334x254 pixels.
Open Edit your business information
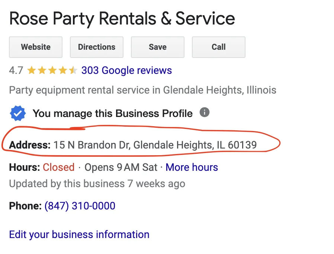coord(79,235)
